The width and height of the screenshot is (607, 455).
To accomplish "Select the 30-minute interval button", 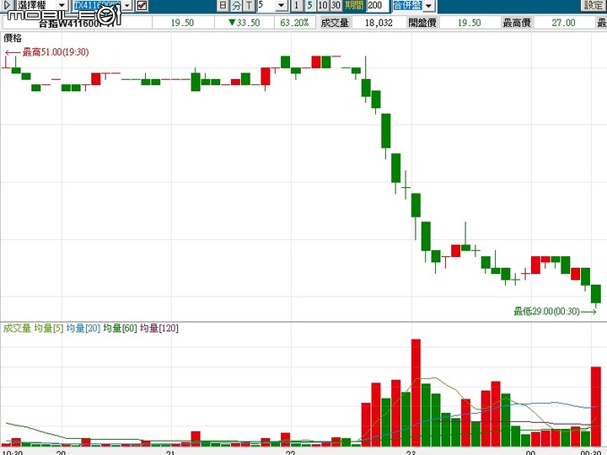I will click(336, 5).
